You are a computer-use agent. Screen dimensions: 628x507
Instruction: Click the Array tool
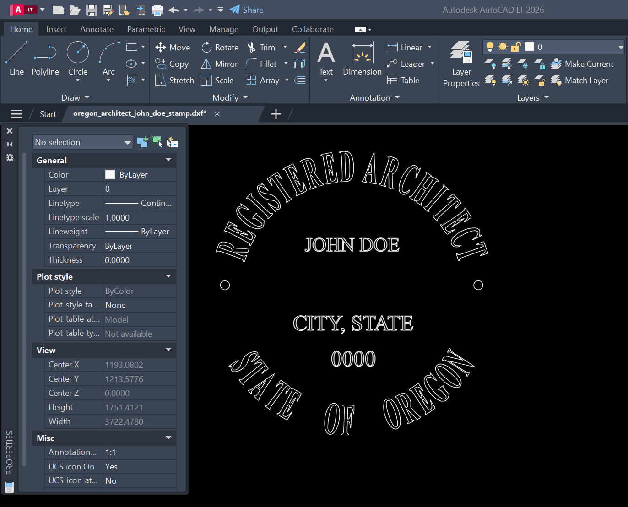263,80
